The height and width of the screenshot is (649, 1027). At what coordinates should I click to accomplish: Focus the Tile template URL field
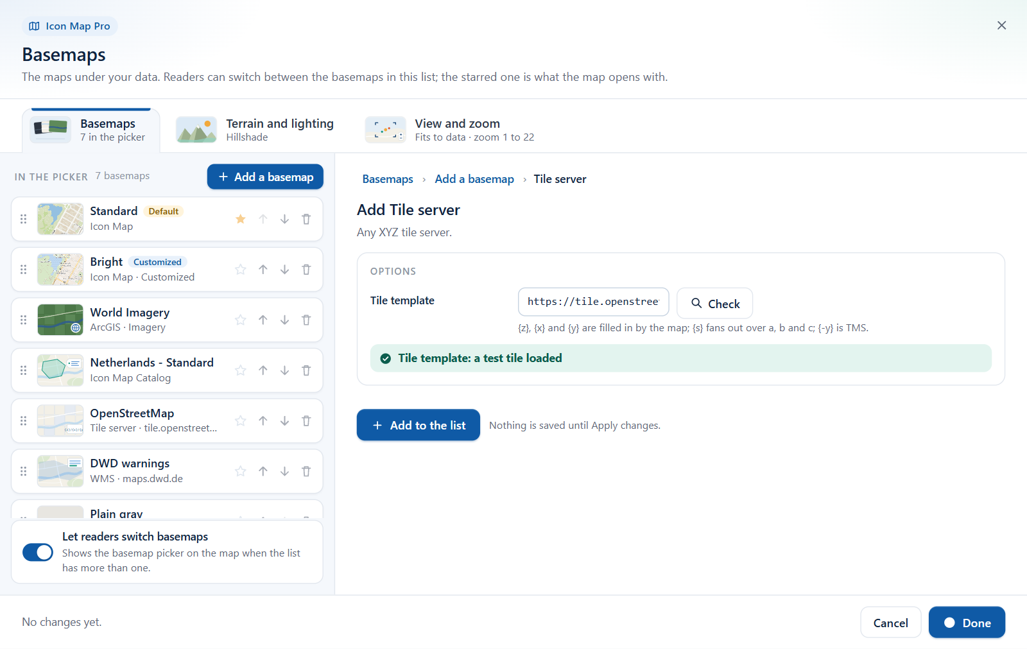[x=594, y=302]
